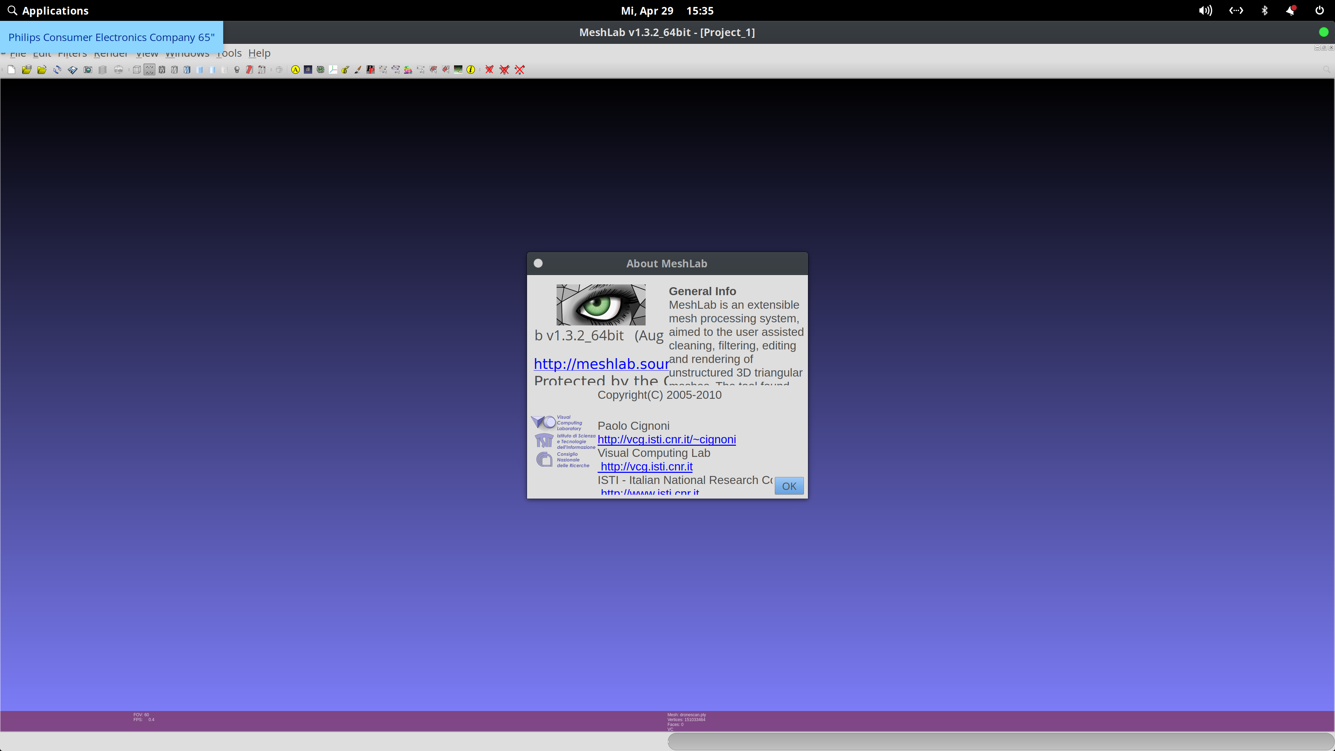Reload the current mesh
1335x751 pixels.
tap(57, 70)
